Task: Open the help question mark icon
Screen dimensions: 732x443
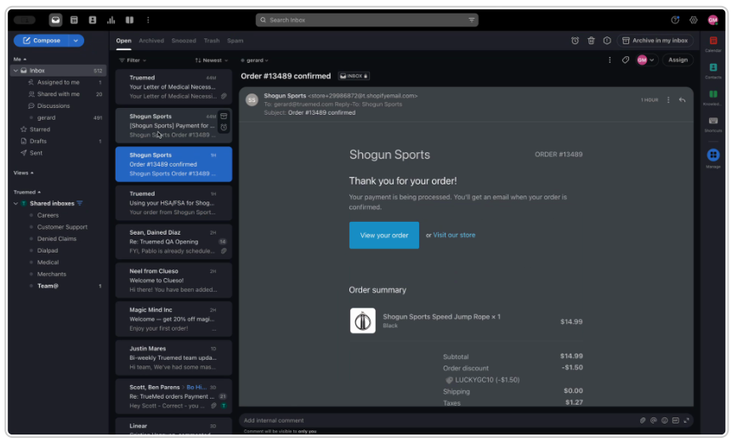Action: (675, 20)
